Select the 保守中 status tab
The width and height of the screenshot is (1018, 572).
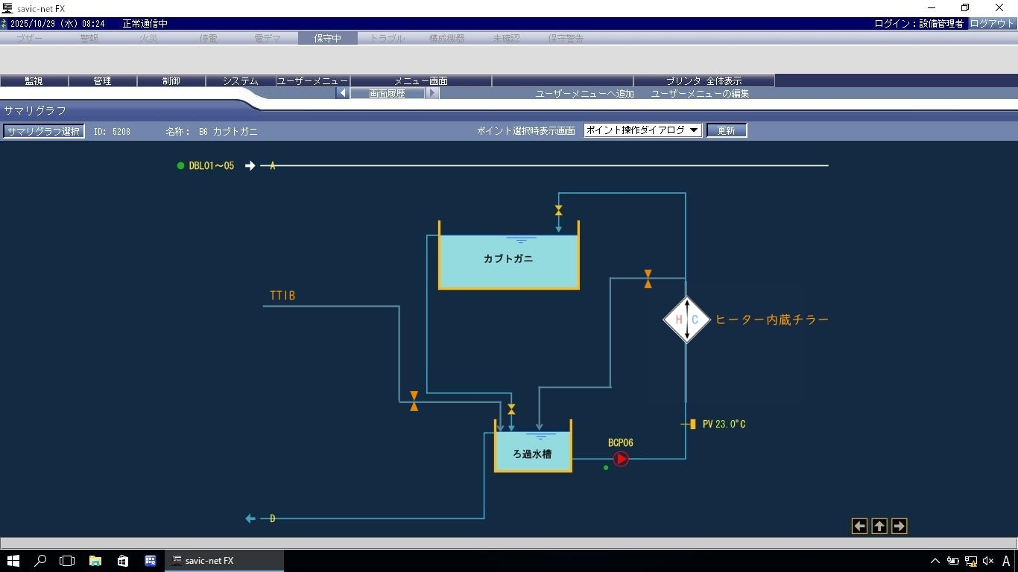327,38
